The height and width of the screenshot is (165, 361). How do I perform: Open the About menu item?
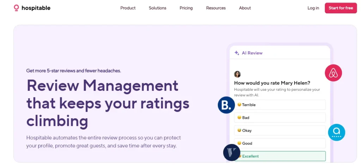click(245, 8)
